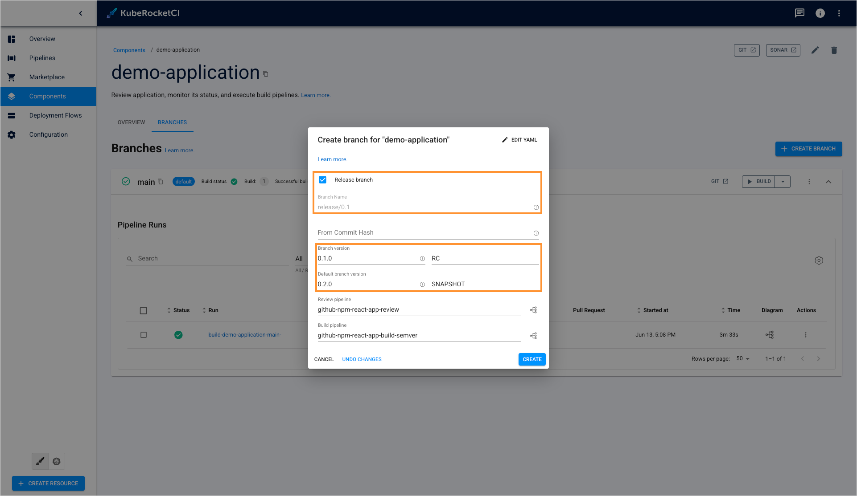
Task: Copy the demo-application name icon
Action: pyautogui.click(x=266, y=74)
